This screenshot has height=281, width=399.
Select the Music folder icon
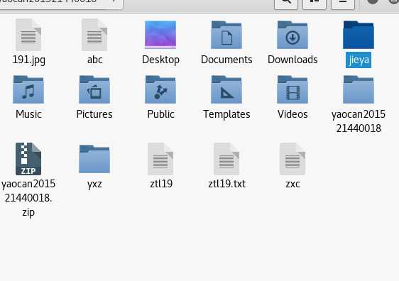[x=28, y=89]
